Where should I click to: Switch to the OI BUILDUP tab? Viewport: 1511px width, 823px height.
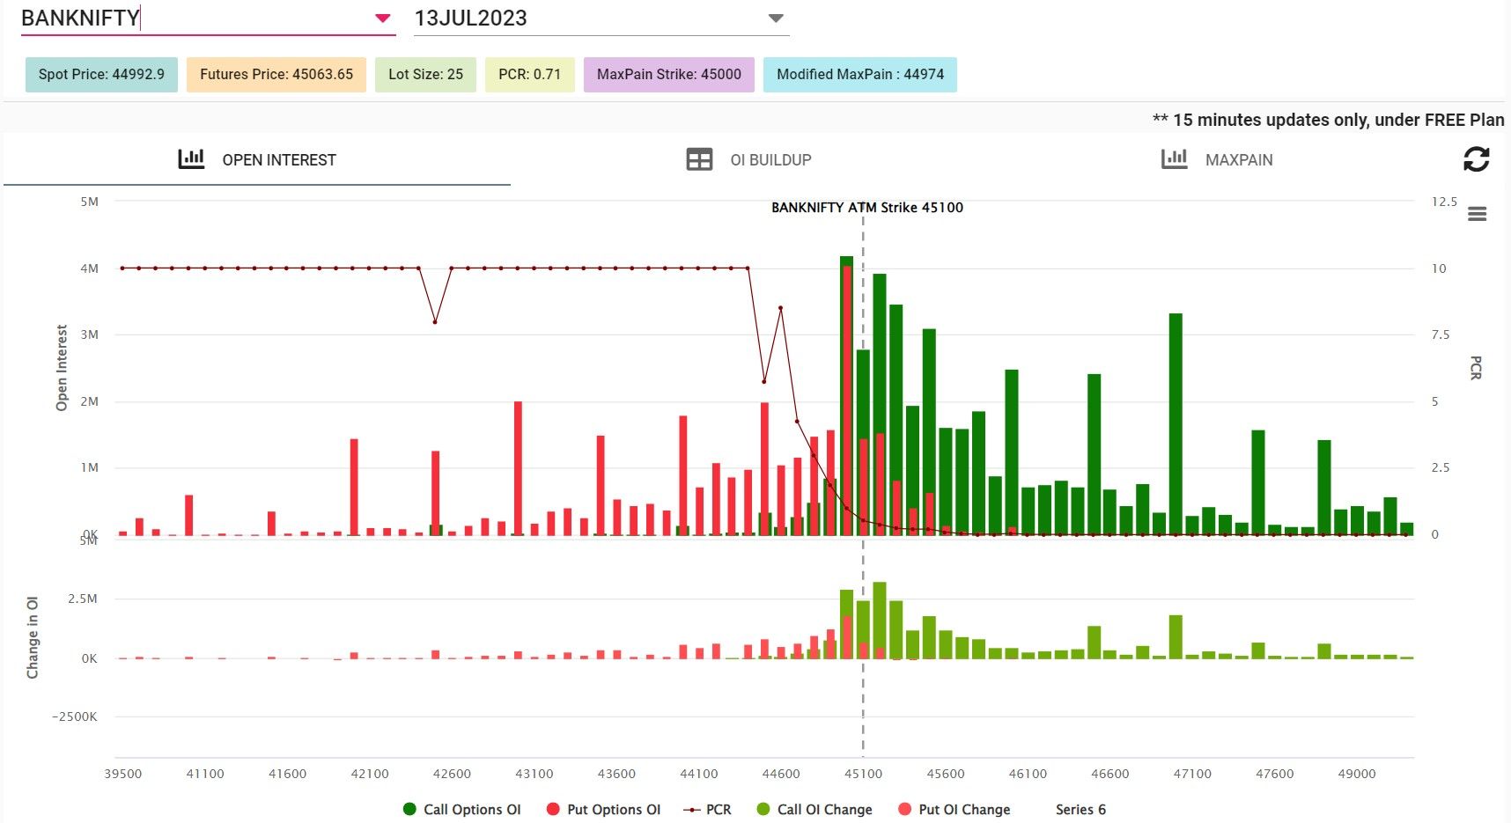point(748,159)
